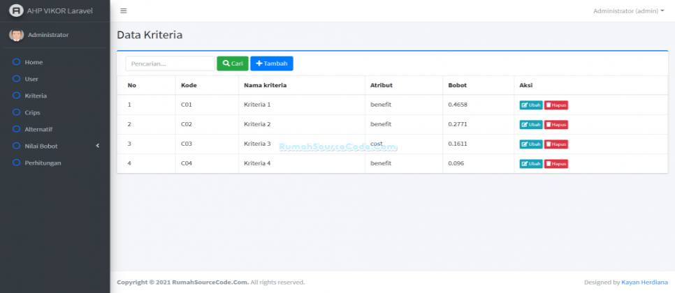The width and height of the screenshot is (675, 293).
Task: Click the Pencarian search field
Action: [170, 63]
